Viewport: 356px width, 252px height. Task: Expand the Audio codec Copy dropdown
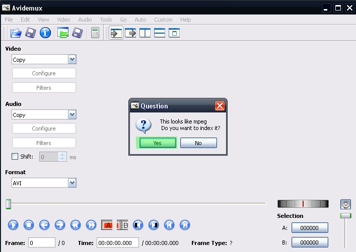(x=72, y=114)
